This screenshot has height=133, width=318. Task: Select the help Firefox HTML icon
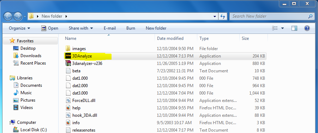coord(68,108)
